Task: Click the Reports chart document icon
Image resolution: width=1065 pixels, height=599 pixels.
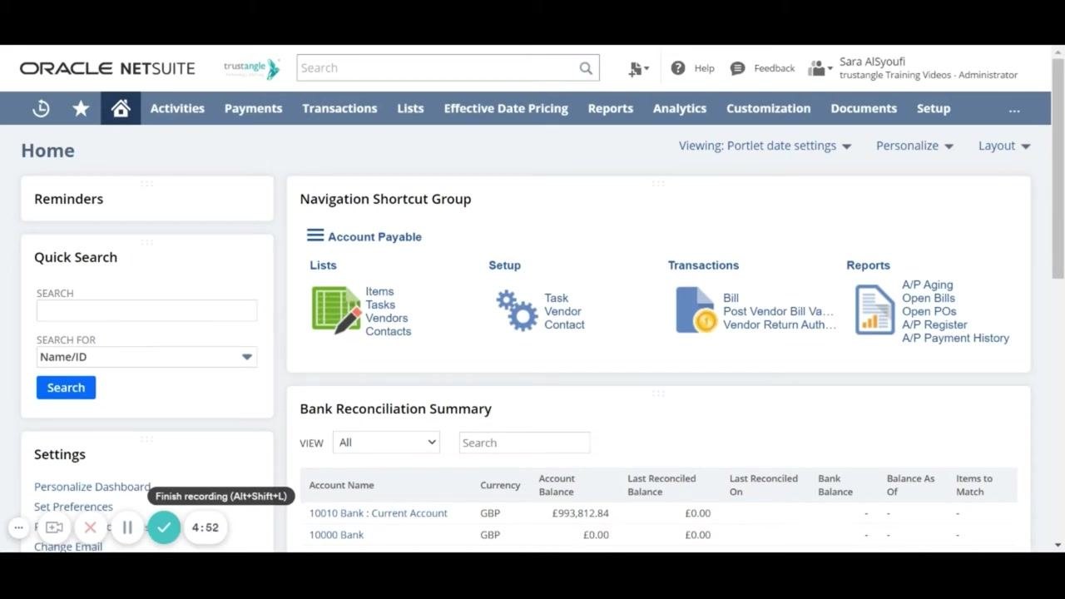Action: [x=874, y=309]
